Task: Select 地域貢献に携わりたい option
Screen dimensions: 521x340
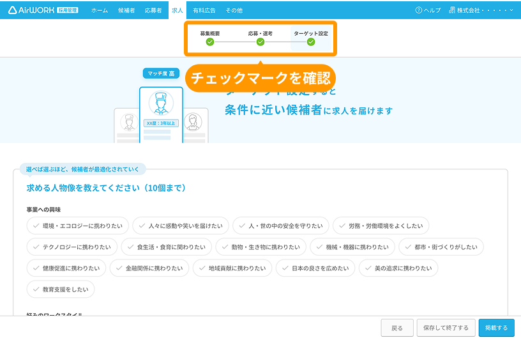Action: (232, 268)
